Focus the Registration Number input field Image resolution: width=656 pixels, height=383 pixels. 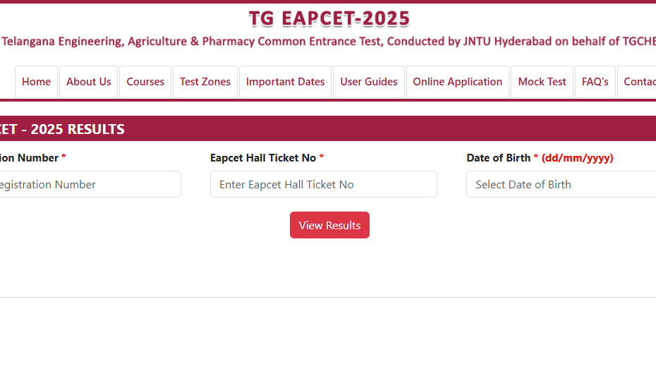[88, 185]
